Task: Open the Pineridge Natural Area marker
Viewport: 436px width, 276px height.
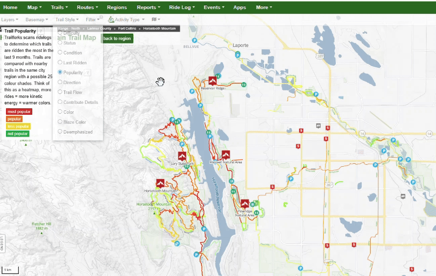Action: [245, 204]
